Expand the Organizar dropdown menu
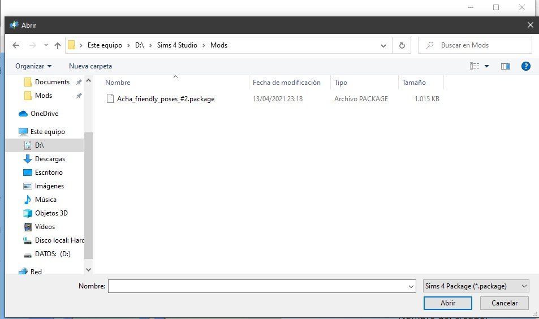 click(33, 66)
